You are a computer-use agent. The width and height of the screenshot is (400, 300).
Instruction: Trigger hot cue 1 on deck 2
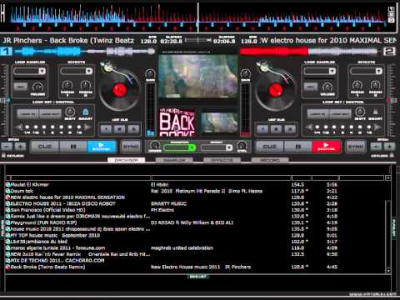tap(262, 129)
